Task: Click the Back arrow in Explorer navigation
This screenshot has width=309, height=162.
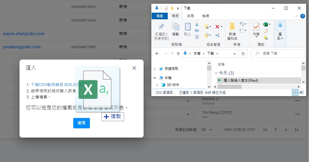Action: 157,54
